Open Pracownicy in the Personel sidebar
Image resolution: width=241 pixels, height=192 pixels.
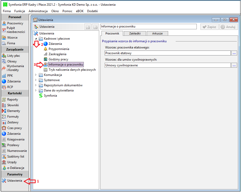pos(13,23)
